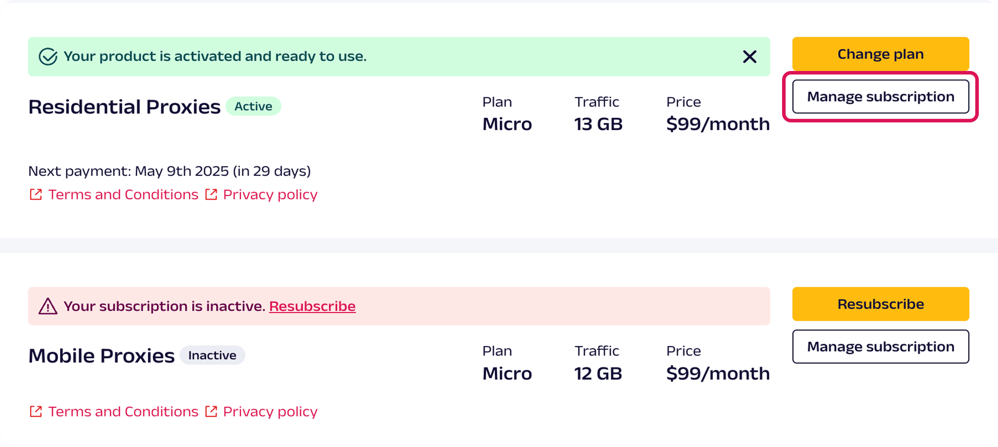Dismiss the product activated green banner
Viewport: 998px width, 447px height.
click(x=749, y=57)
